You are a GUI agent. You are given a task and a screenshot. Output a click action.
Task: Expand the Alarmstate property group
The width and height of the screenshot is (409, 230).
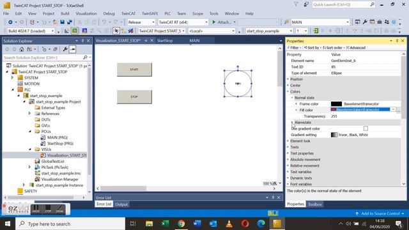292,122
